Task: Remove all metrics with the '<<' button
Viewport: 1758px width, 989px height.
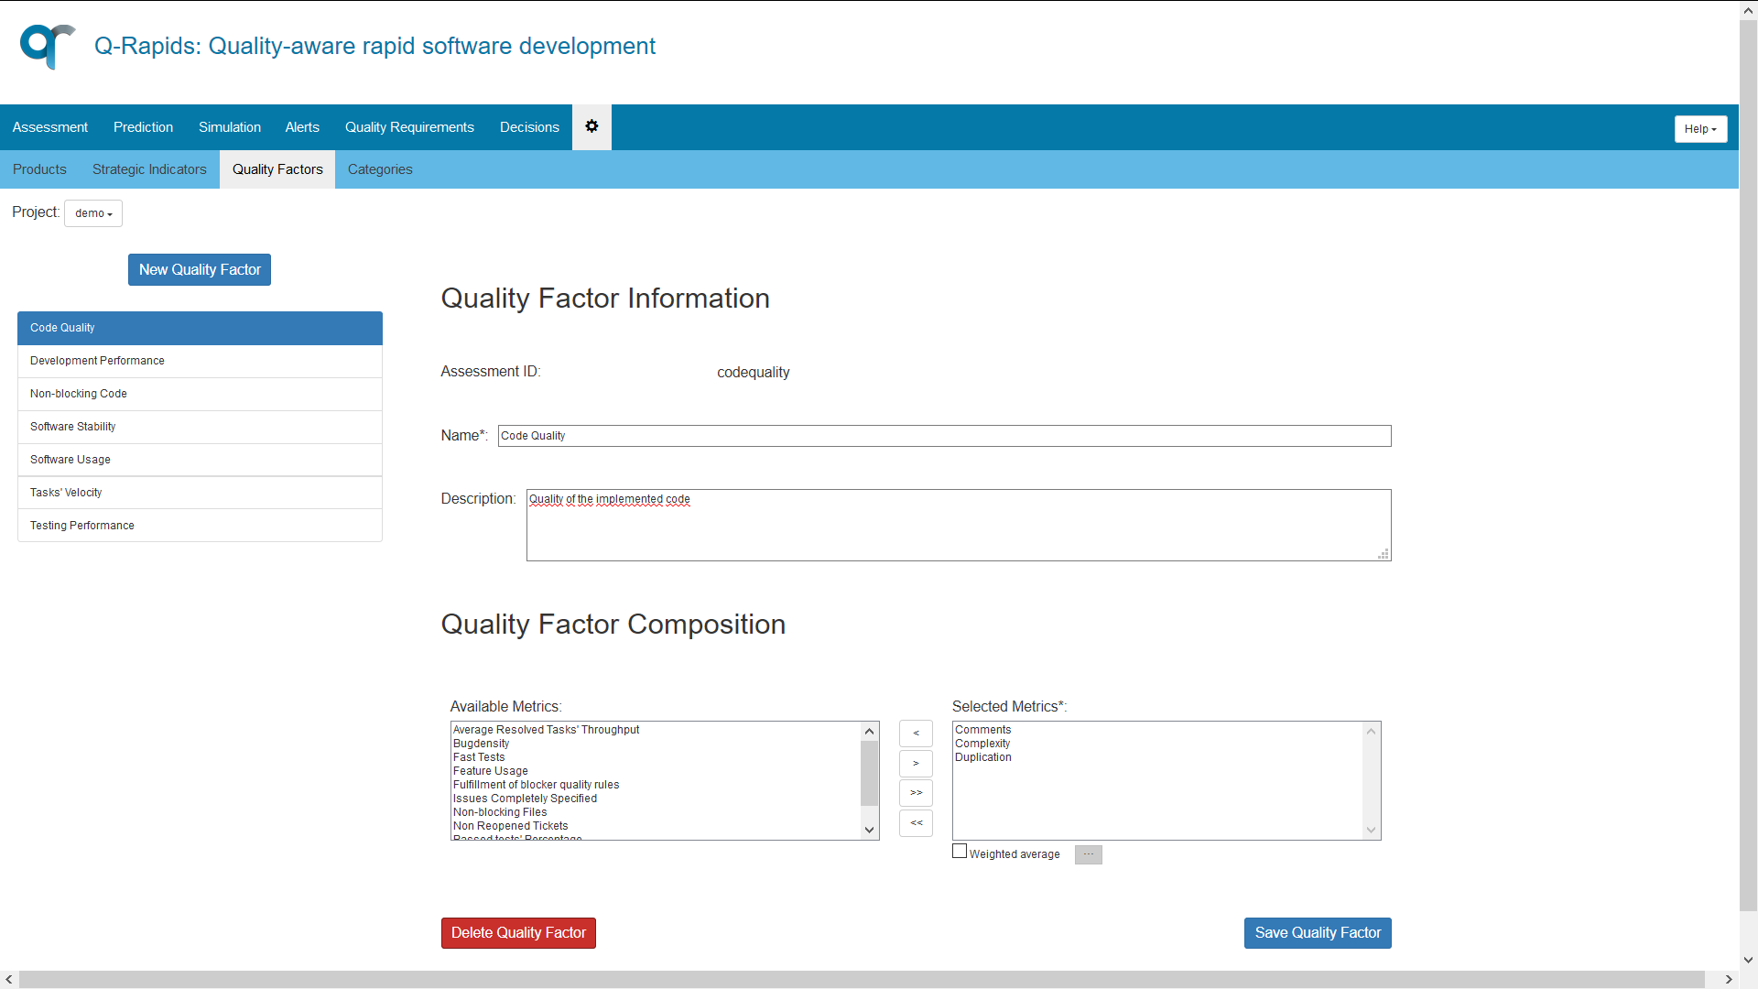Action: [x=915, y=823]
